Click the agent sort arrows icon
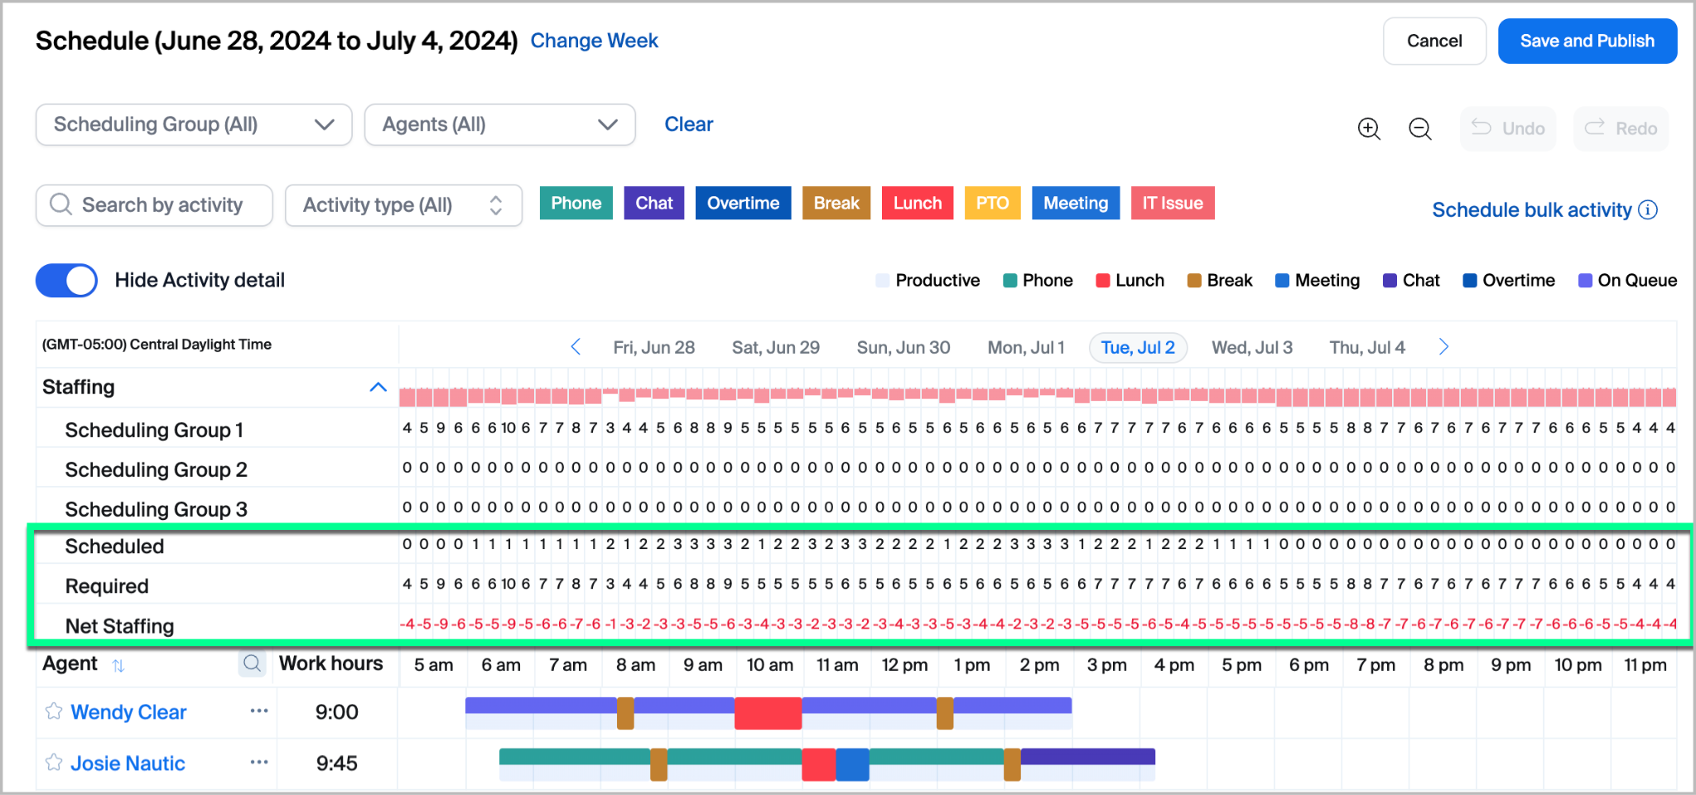The image size is (1696, 795). pyautogui.click(x=118, y=665)
